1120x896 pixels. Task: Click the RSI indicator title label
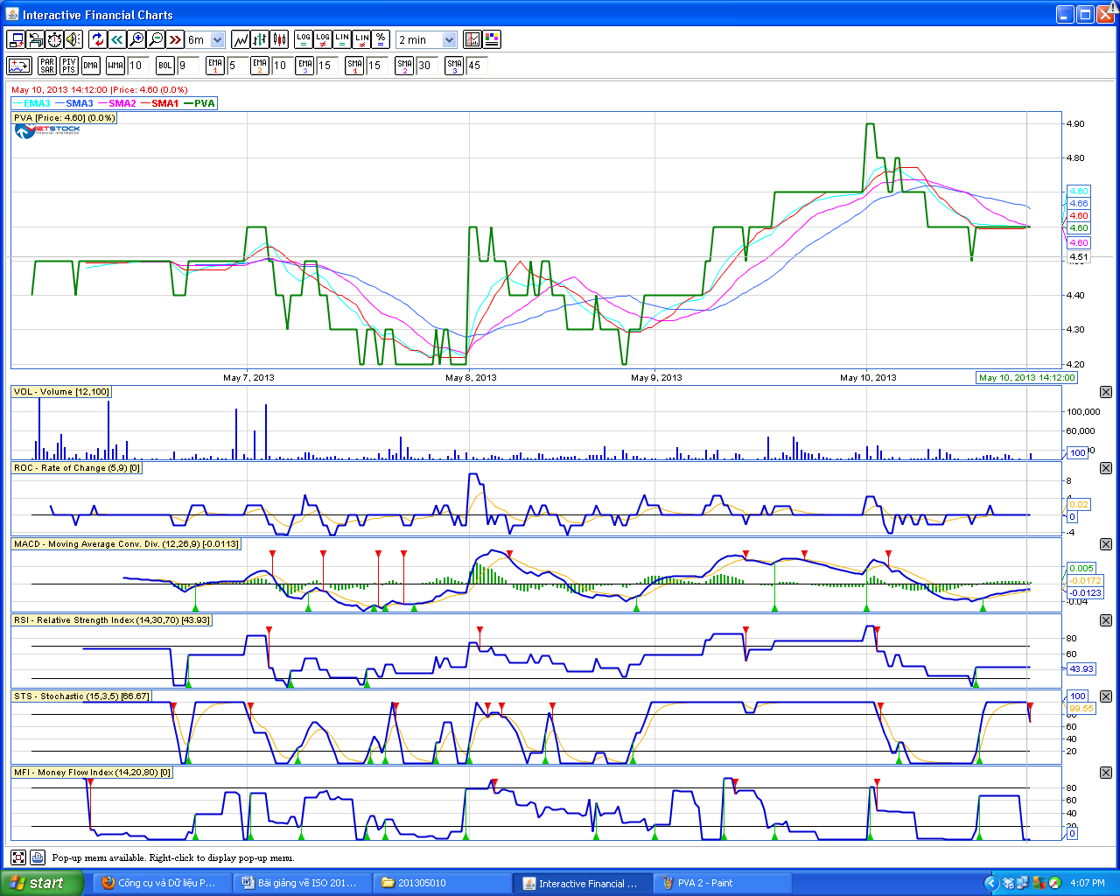112,620
